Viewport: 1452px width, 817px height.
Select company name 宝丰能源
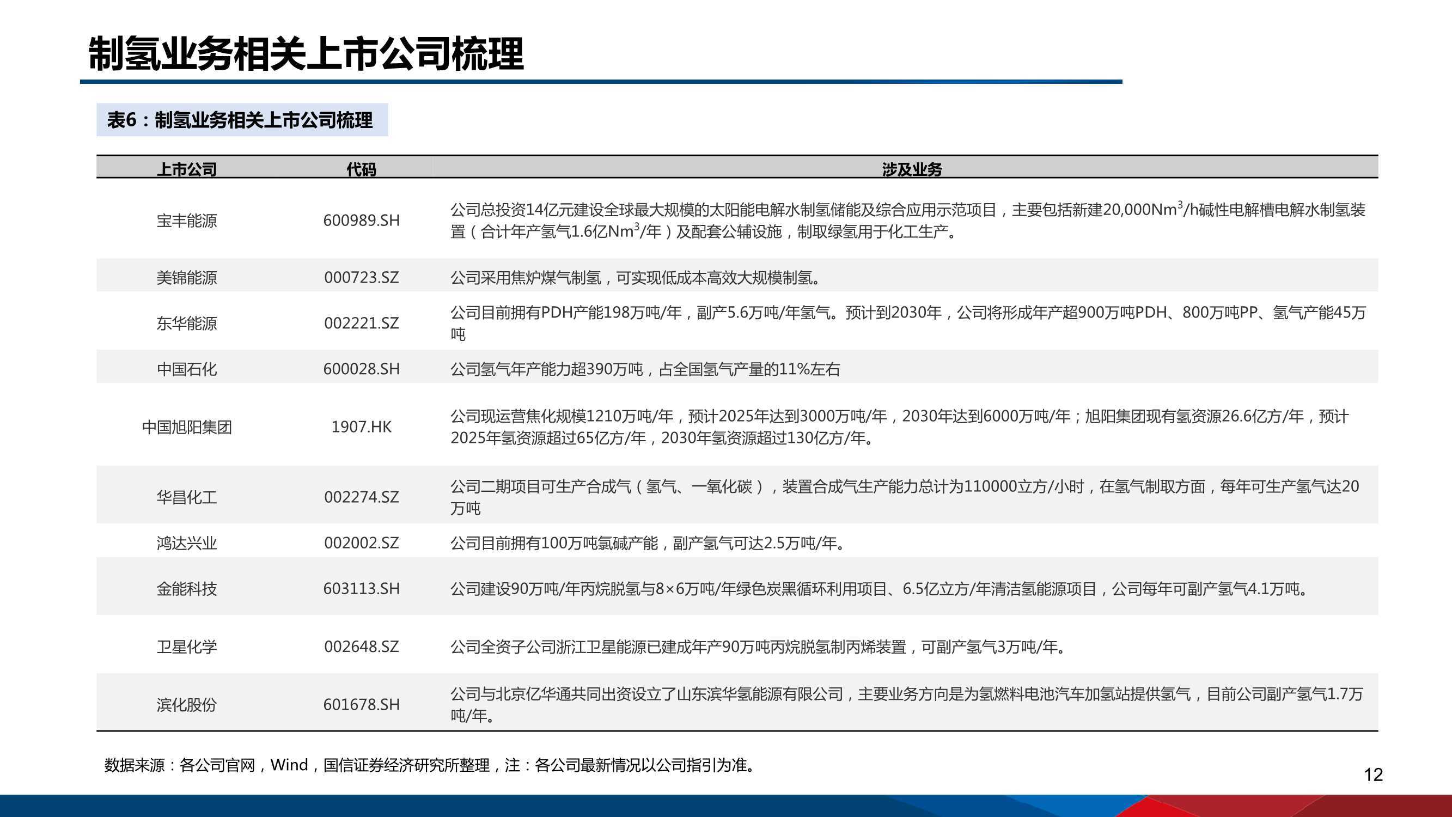coord(187,221)
